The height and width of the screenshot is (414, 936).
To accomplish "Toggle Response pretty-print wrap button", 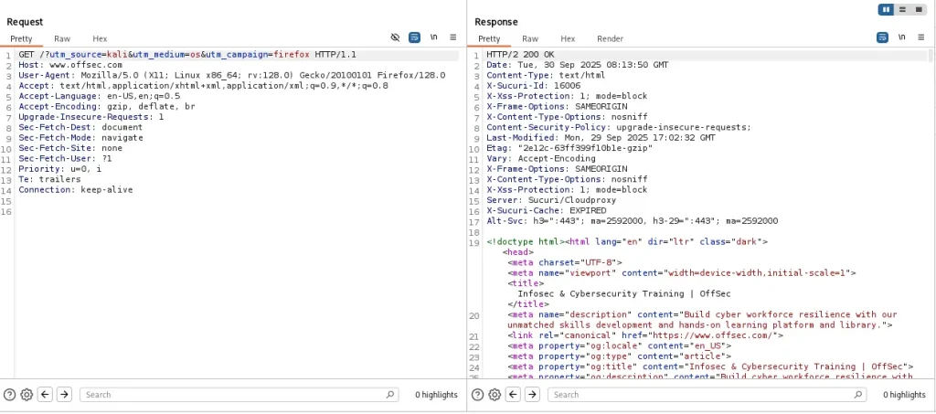I will coord(882,37).
